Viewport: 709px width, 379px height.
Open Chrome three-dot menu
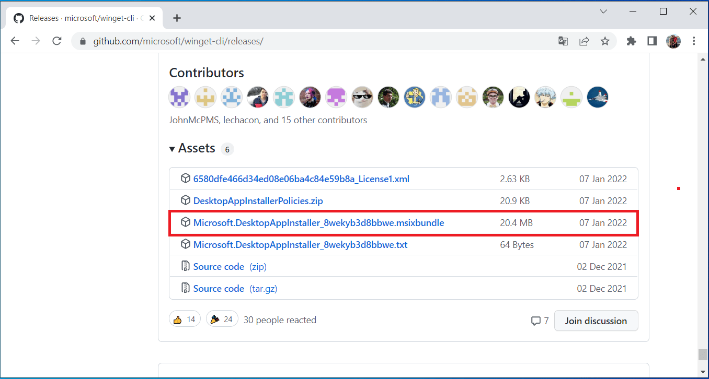pyautogui.click(x=694, y=41)
